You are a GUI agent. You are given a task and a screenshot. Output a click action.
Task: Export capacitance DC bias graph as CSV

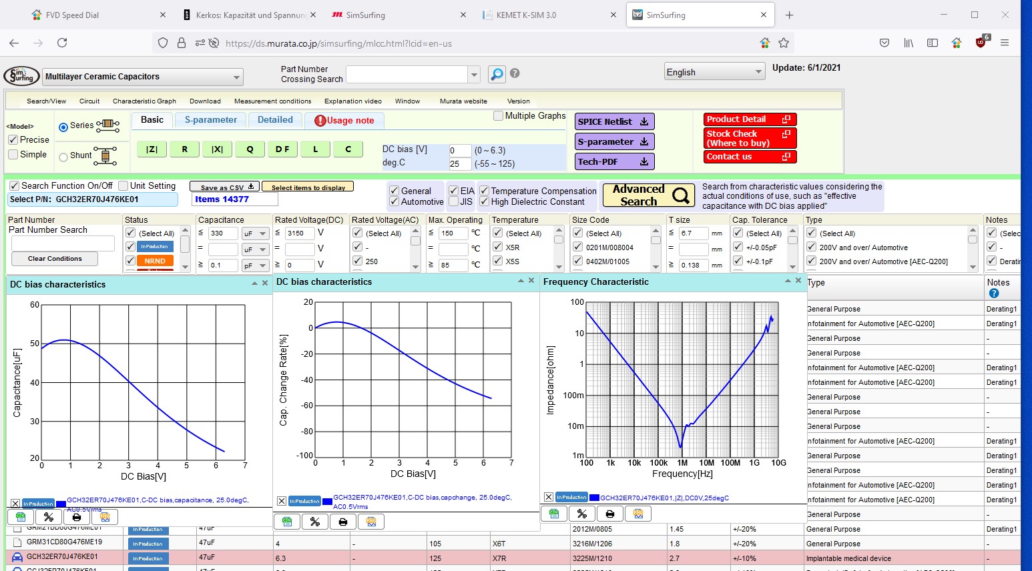[x=21, y=517]
